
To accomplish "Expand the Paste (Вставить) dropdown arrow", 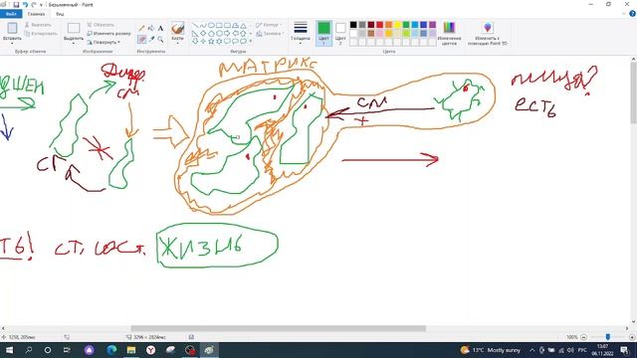I will tap(12, 43).
